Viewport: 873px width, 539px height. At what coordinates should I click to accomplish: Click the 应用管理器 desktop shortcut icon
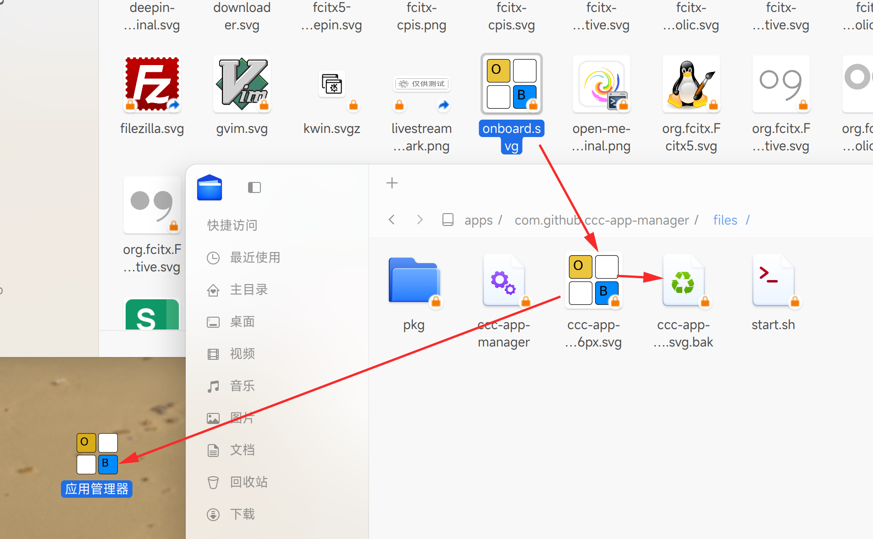97,454
